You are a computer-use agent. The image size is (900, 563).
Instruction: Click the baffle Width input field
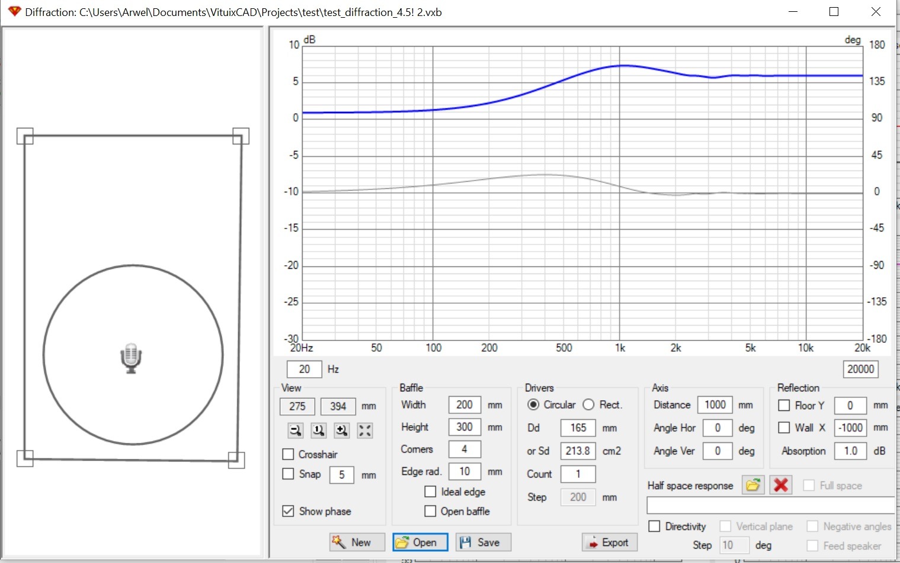coord(465,405)
